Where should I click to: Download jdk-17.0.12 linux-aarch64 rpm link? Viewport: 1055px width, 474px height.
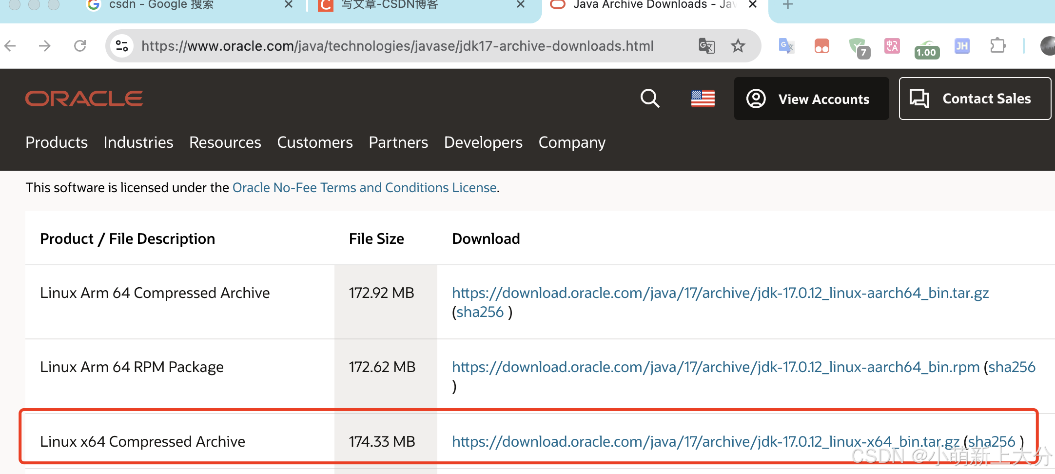[x=716, y=367]
